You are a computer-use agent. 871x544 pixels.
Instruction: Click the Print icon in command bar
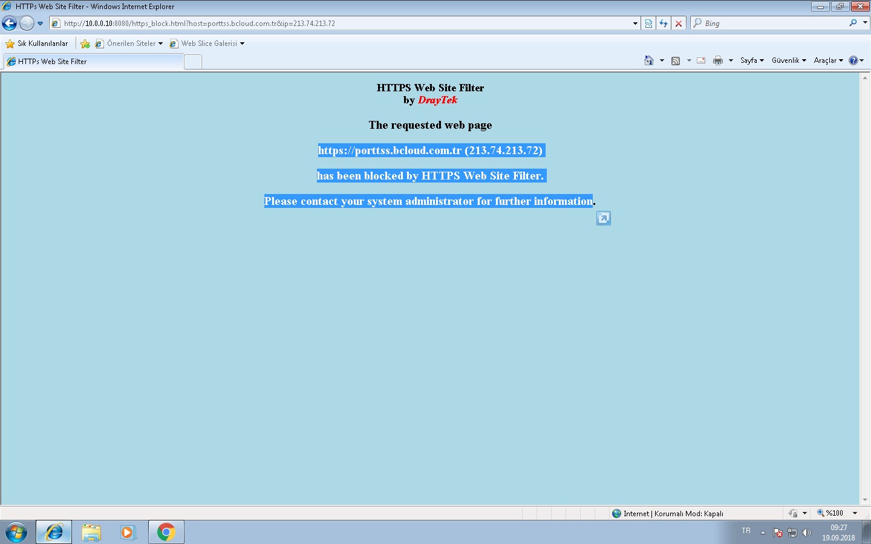point(718,60)
